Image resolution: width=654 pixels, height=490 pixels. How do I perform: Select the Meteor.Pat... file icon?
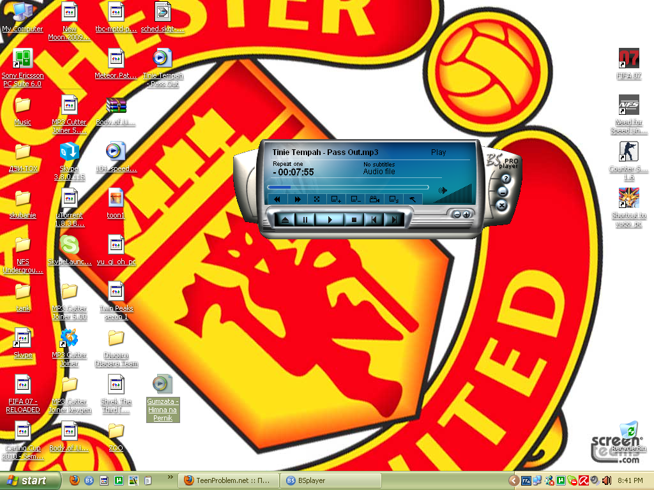(116, 64)
